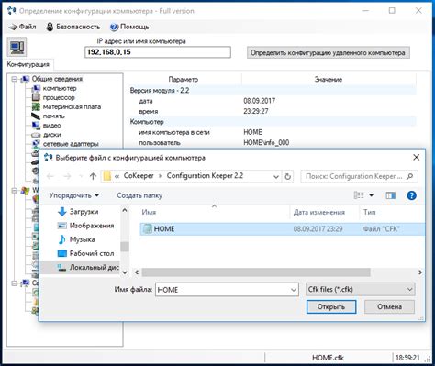435x366 pixels.
Task: Open the Безопасность menu
Action: tap(73, 27)
